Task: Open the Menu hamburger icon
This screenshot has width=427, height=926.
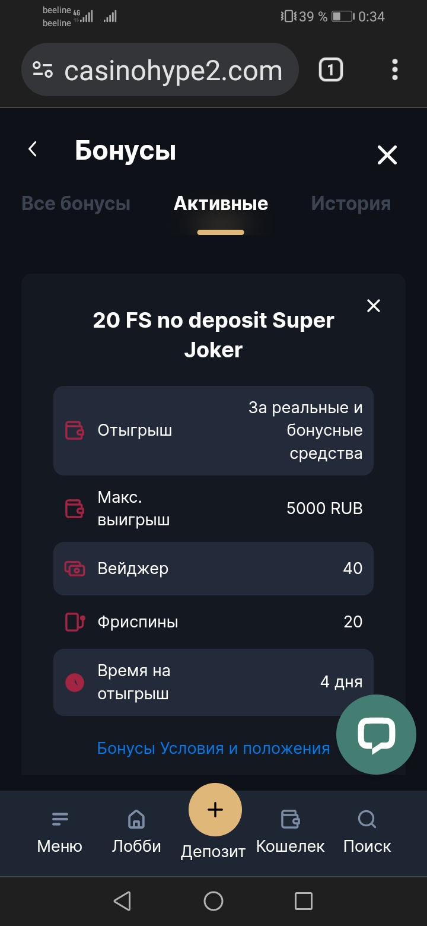Action: (60, 820)
